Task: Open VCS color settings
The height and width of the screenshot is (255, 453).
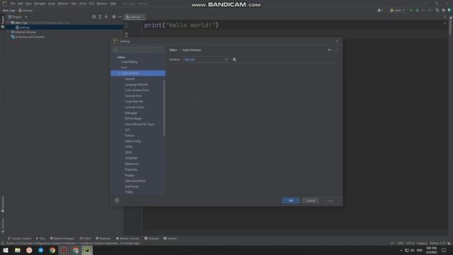Action: click(x=127, y=130)
